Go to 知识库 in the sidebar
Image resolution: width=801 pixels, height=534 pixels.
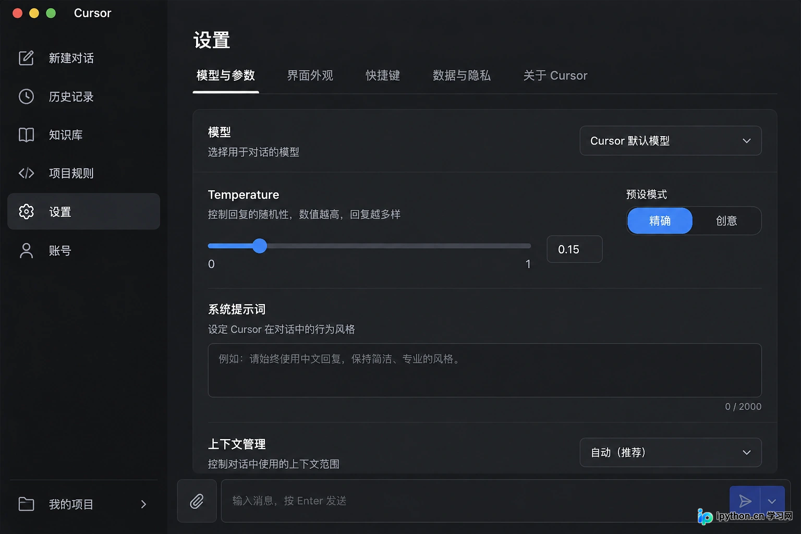tap(83, 135)
